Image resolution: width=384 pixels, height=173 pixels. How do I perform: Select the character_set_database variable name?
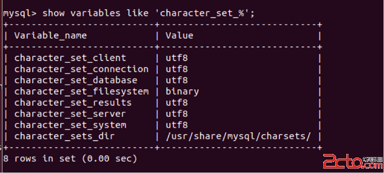76,81
